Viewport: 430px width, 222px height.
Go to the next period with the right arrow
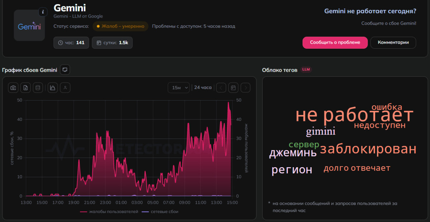(245, 88)
